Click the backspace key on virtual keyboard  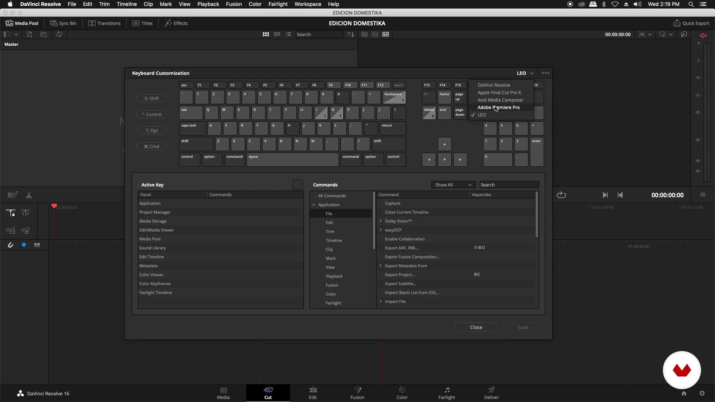click(x=394, y=97)
